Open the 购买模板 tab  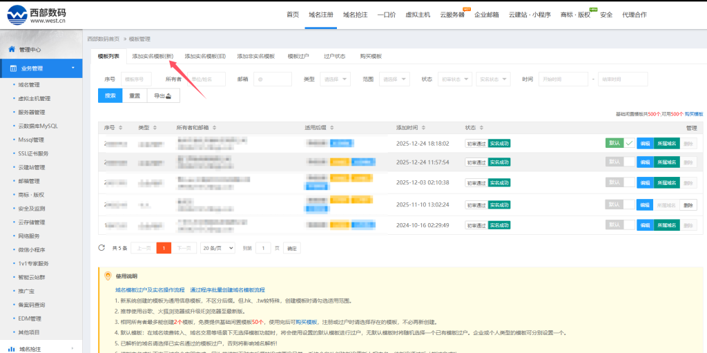[x=371, y=57]
